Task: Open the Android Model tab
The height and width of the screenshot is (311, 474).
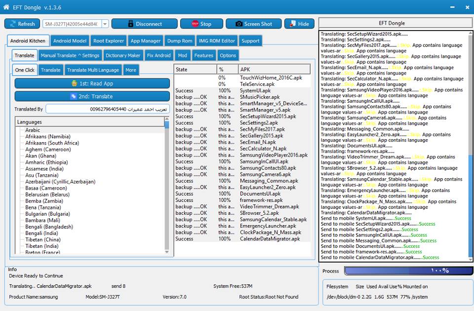Action: (70, 41)
